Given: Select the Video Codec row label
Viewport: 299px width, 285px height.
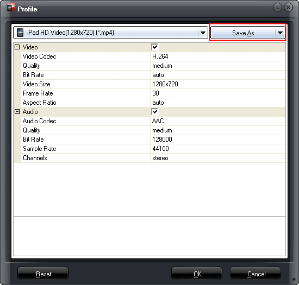Looking at the screenshot, I should [40, 56].
